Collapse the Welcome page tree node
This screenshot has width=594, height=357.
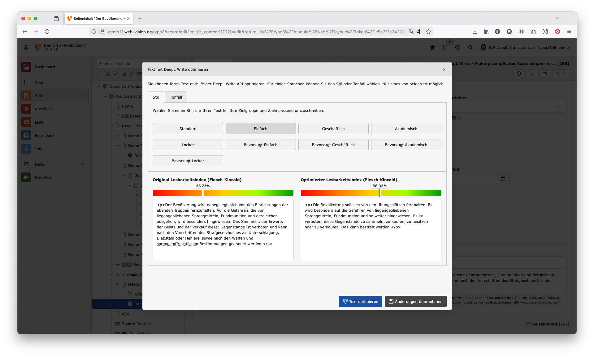tap(105, 96)
